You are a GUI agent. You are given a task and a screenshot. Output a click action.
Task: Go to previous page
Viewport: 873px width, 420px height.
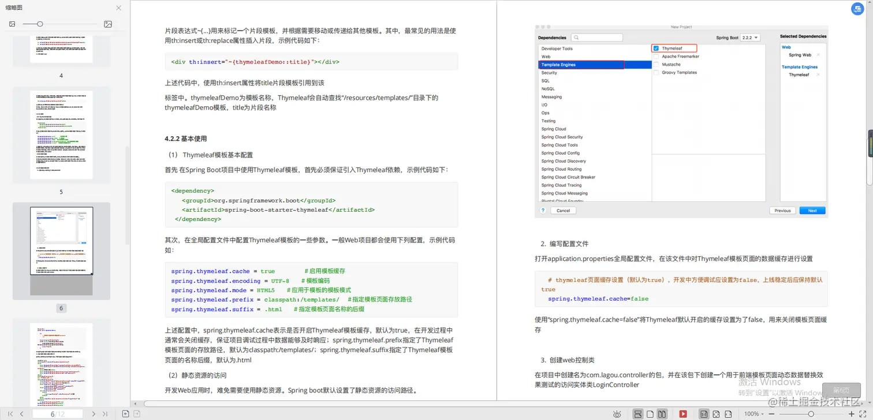(x=22, y=414)
